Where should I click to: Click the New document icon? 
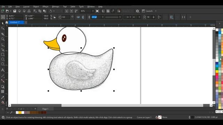(x=2, y=11)
